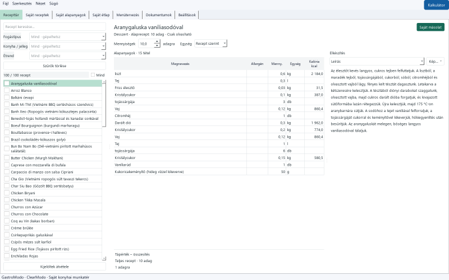Open the Fájl menu

6,3
